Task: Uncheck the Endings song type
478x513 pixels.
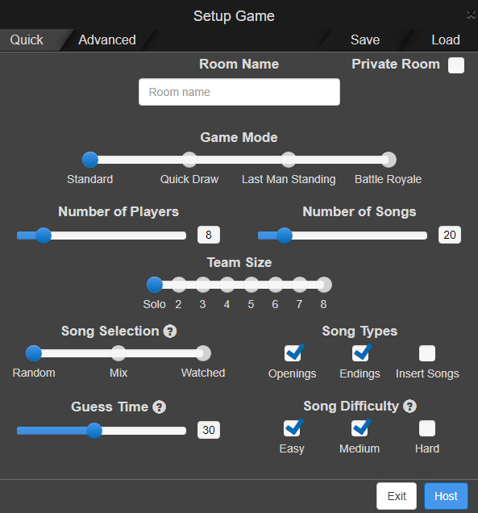Action: click(x=360, y=353)
